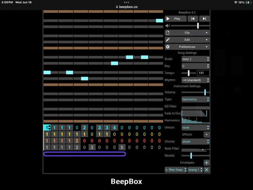Viewport: 253px width, 190px height.
Task: Tap the Wi-Fi status icon
Action: point(236,2)
